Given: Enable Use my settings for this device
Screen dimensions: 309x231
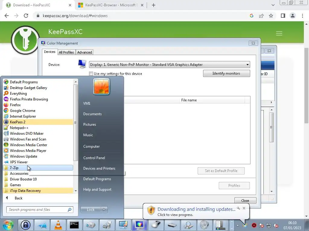Looking at the screenshot, I should pyautogui.click(x=91, y=74).
